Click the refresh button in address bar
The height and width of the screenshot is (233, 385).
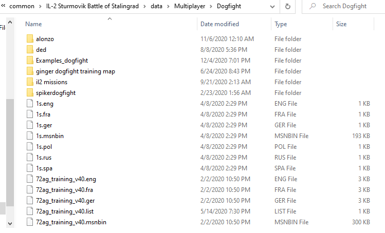click(x=288, y=6)
